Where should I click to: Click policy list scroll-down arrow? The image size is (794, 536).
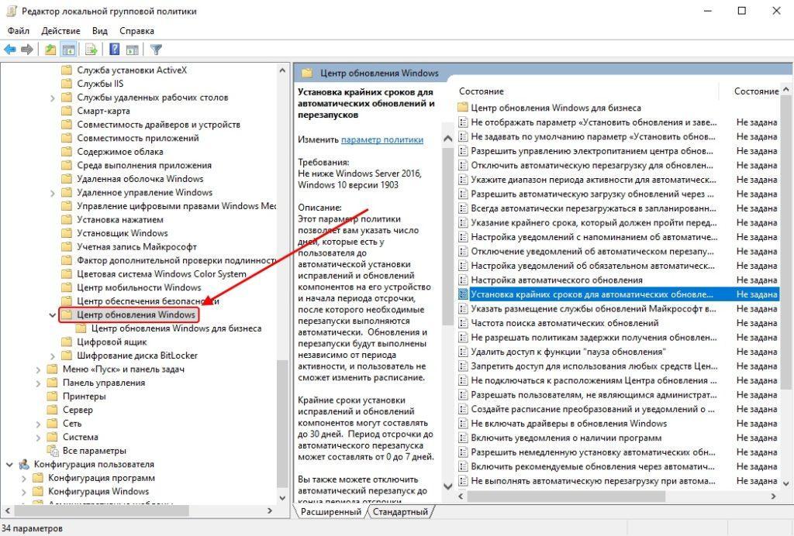786,483
